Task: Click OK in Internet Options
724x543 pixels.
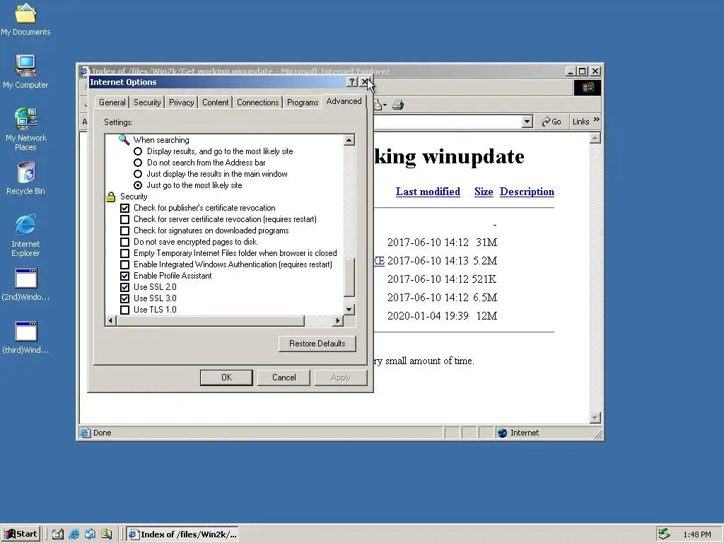Action: click(x=226, y=378)
